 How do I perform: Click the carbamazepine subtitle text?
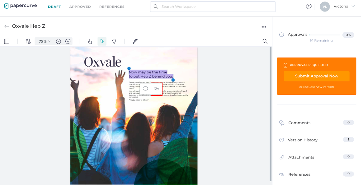click(94, 69)
